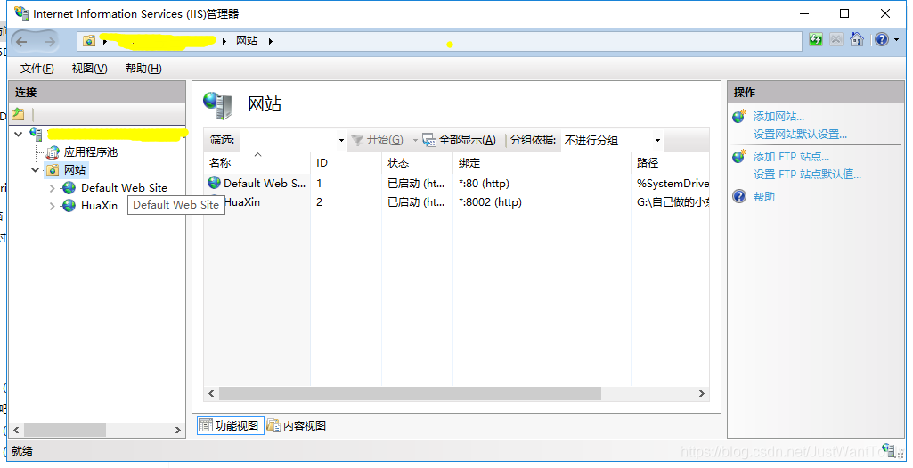Switch to the 内容视图 tab
Viewport: 913px width, 468px height.
[297, 425]
